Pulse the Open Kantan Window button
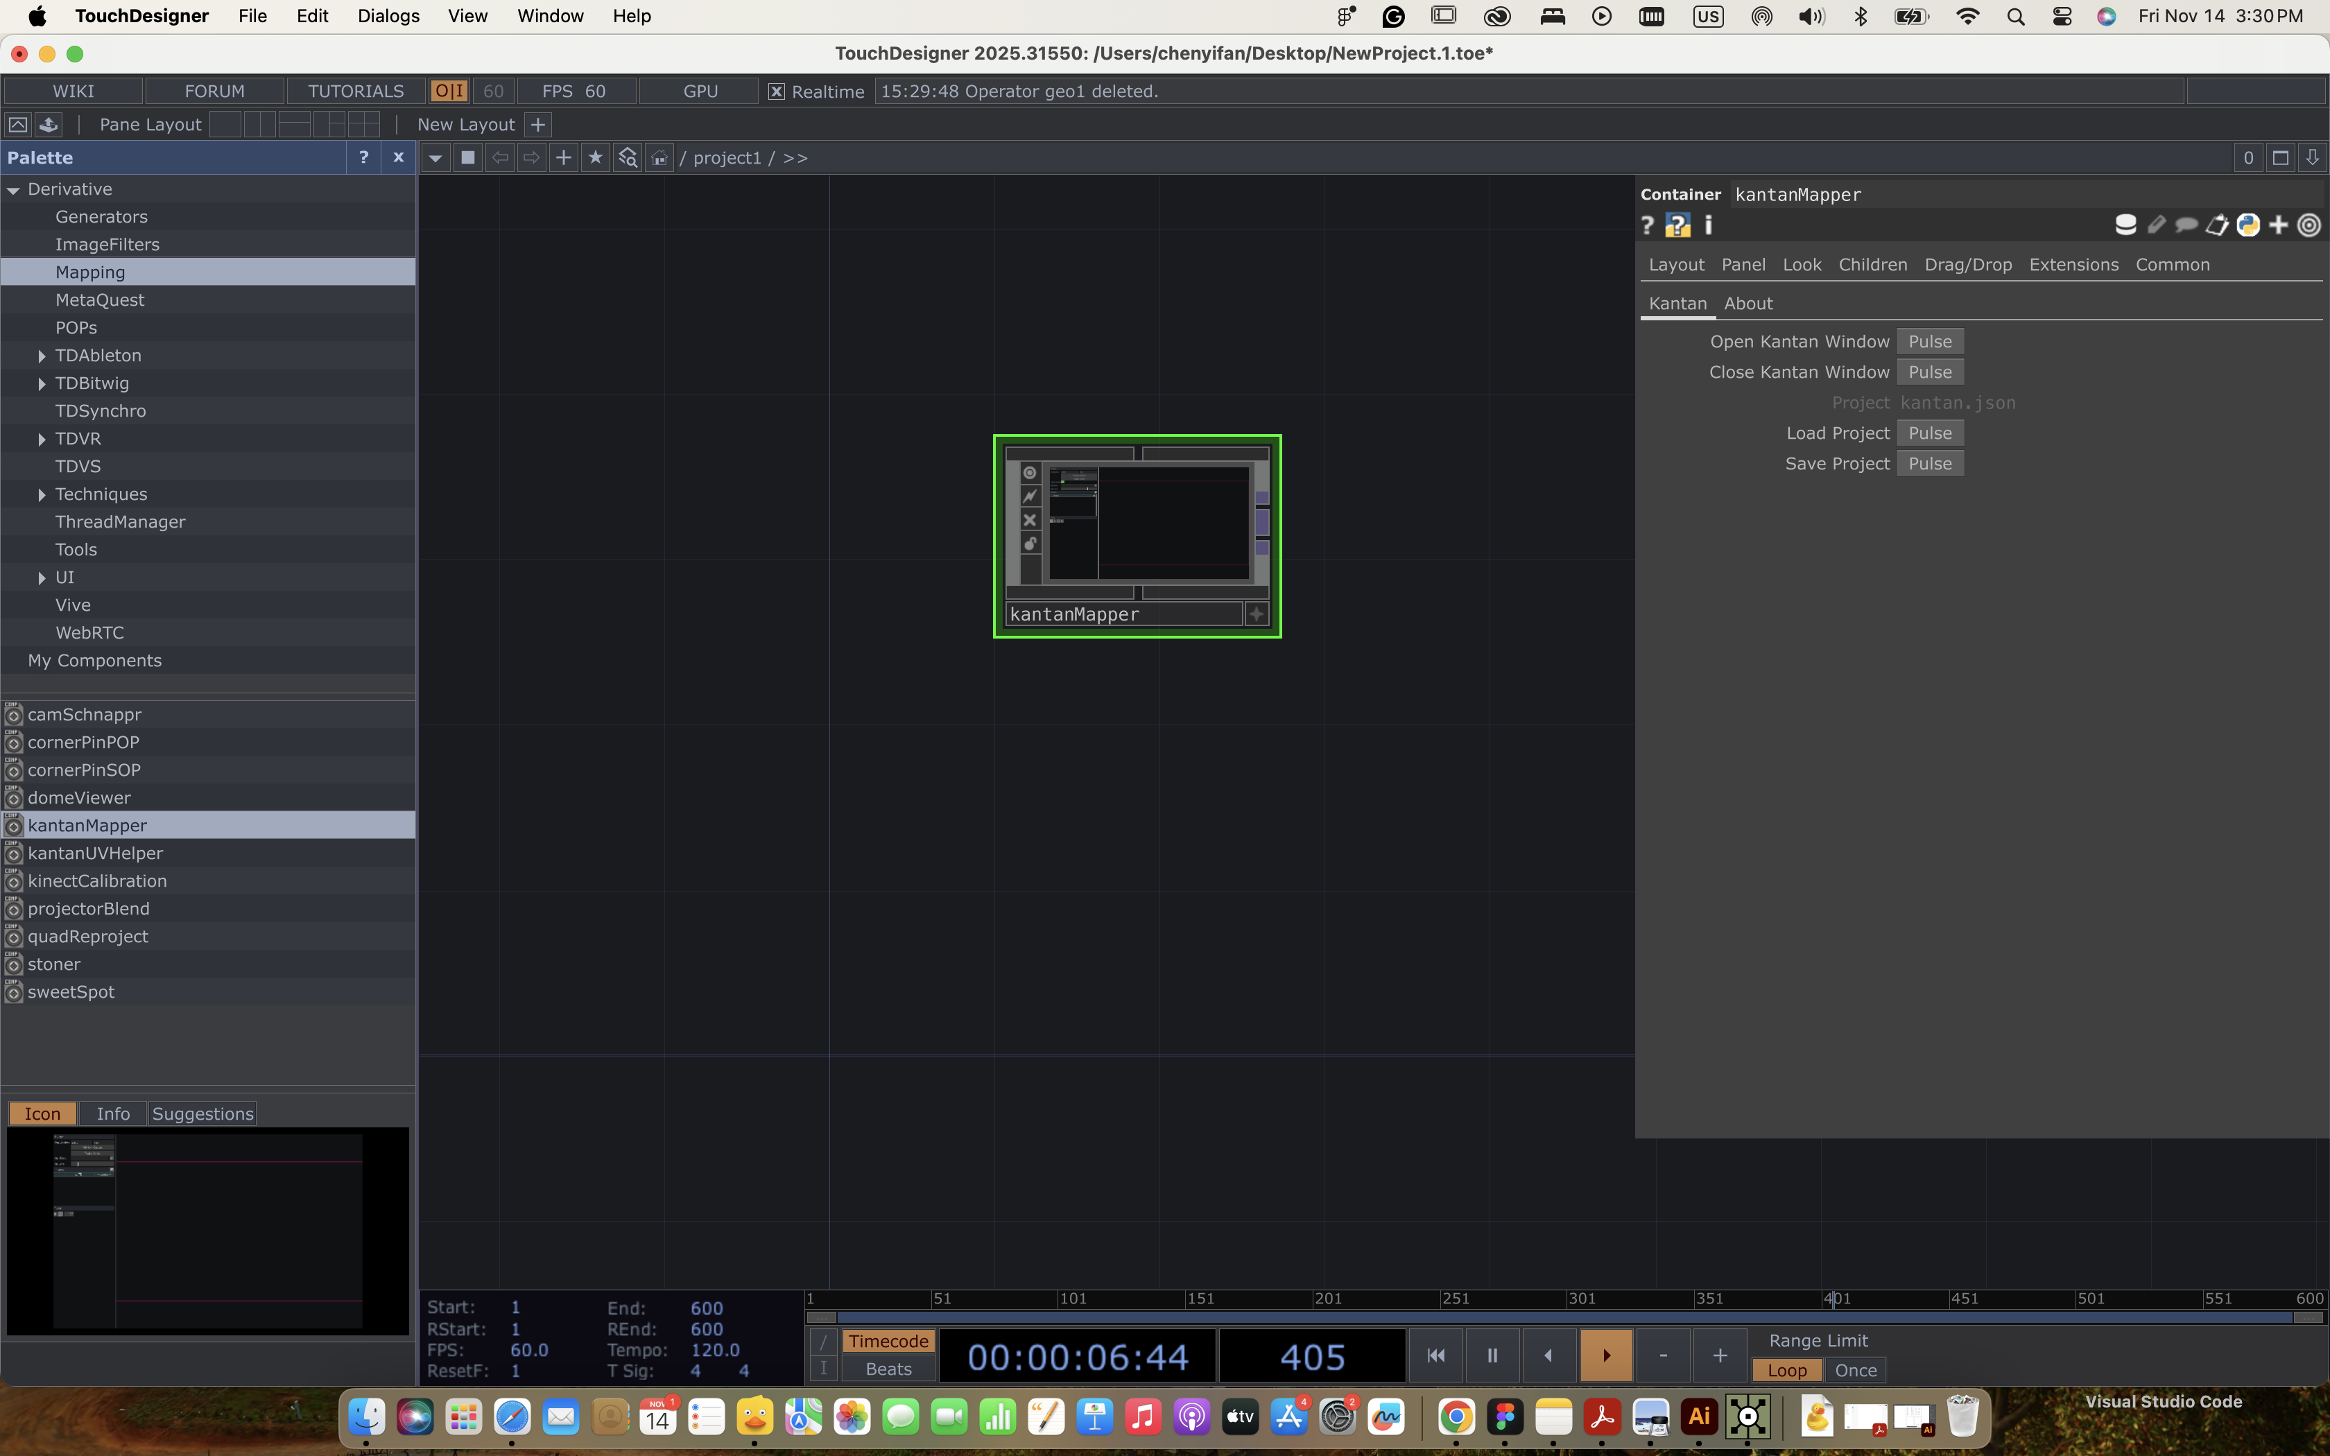Image resolution: width=2330 pixels, height=1456 pixels. (1929, 342)
